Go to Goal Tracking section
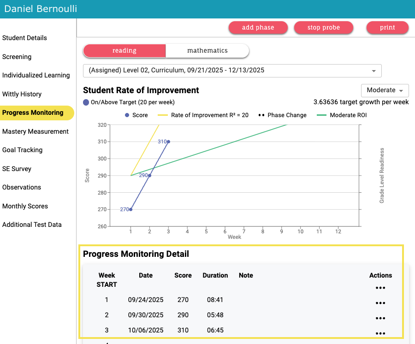This screenshot has width=415, height=344. (x=22, y=150)
